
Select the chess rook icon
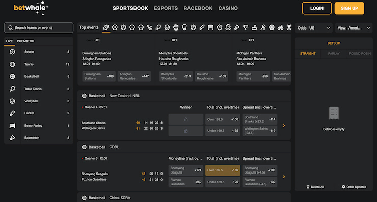point(289,27)
